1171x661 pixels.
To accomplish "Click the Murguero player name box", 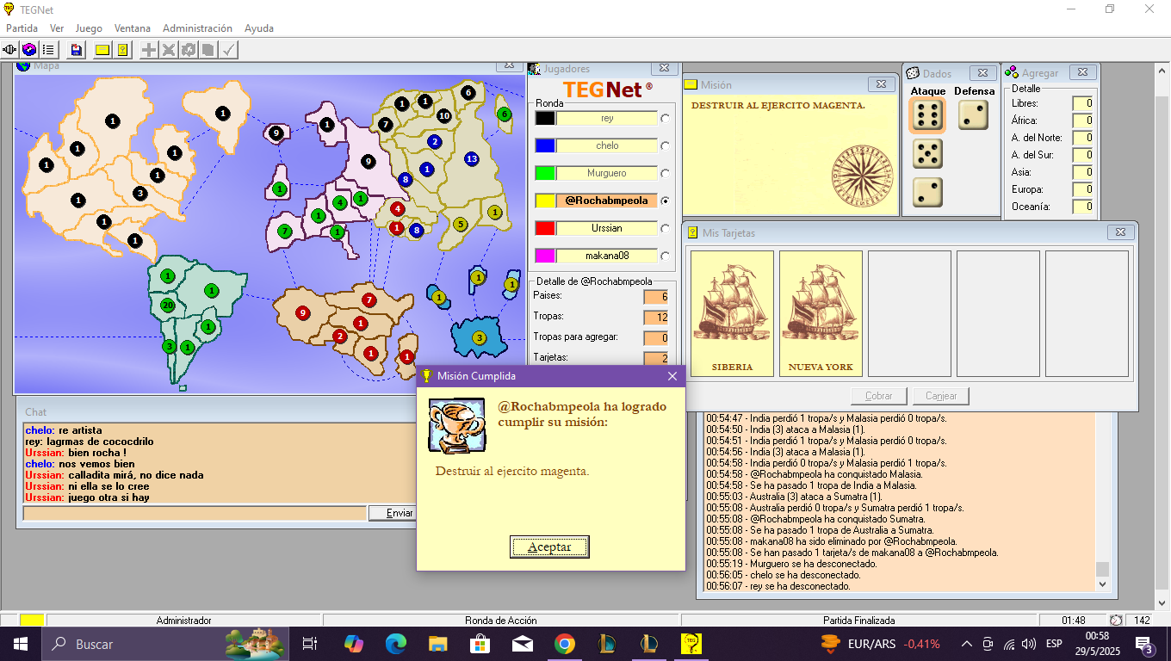I will pyautogui.click(x=607, y=174).
